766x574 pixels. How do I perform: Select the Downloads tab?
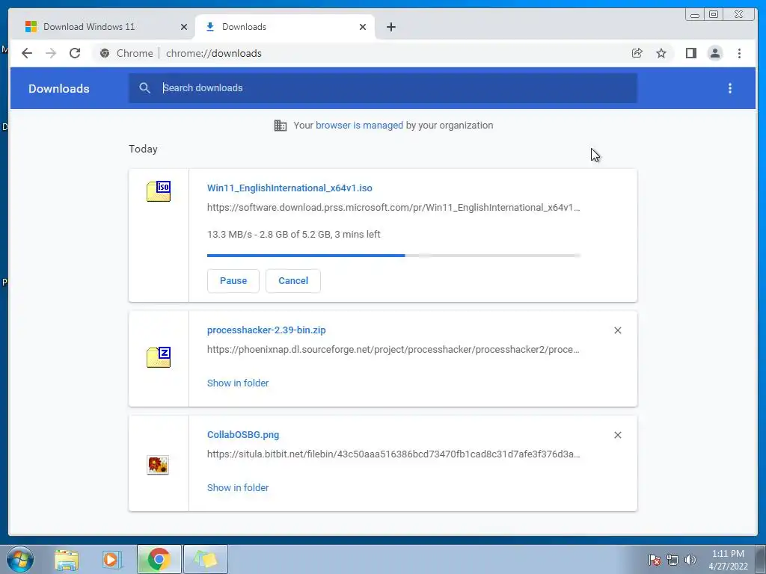tap(285, 27)
